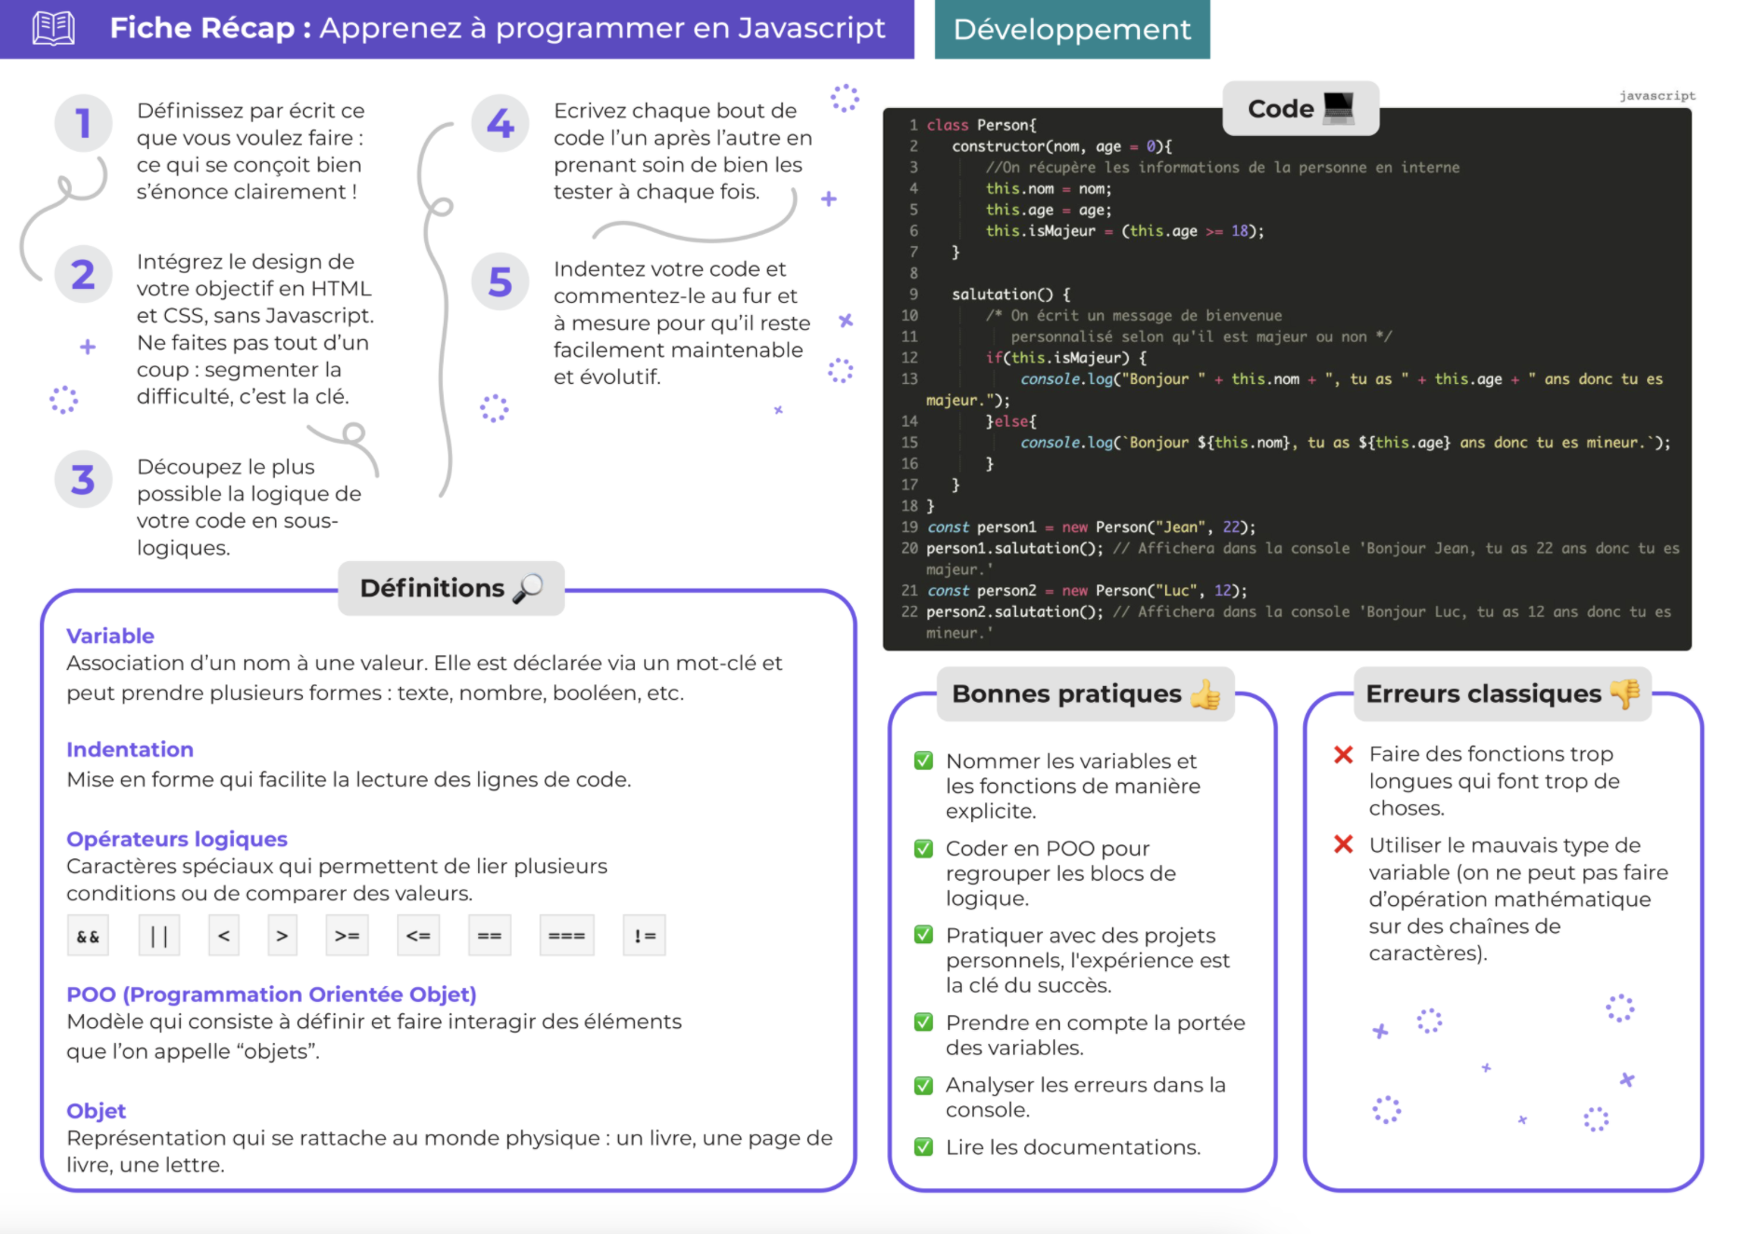Open the 'POO (Programmation Orientée Objet)' heading
This screenshot has width=1743, height=1234.
tap(271, 994)
